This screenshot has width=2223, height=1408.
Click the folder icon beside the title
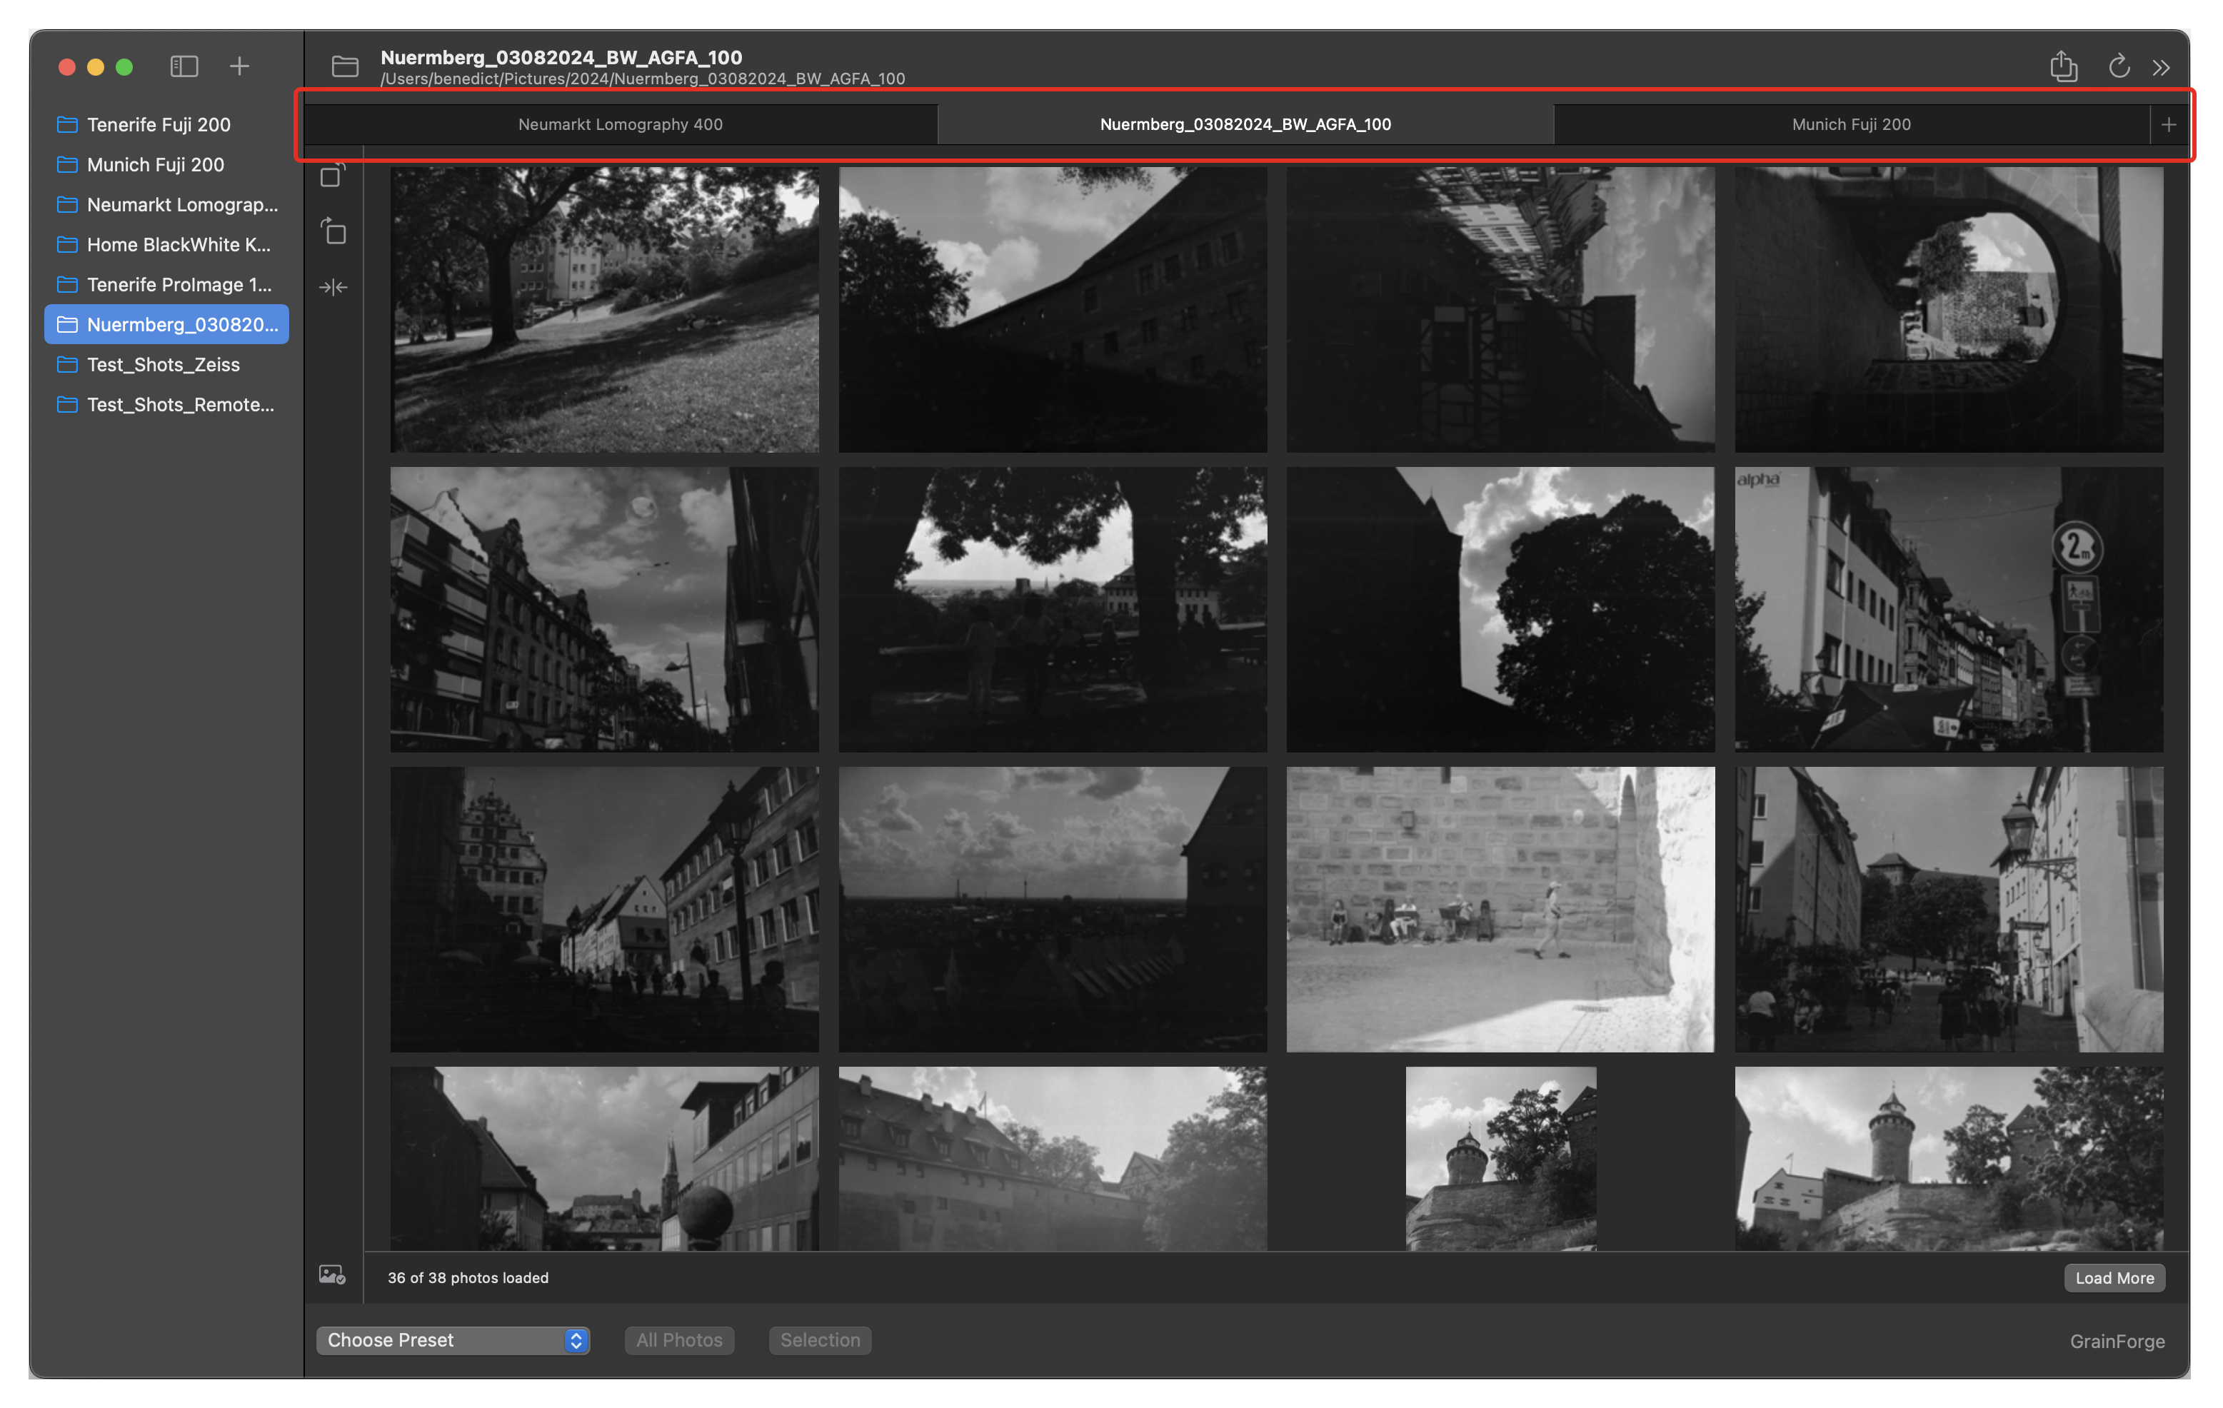click(345, 66)
